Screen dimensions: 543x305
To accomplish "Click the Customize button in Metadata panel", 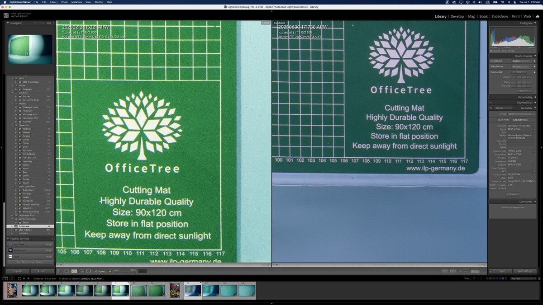I will 512,194.
